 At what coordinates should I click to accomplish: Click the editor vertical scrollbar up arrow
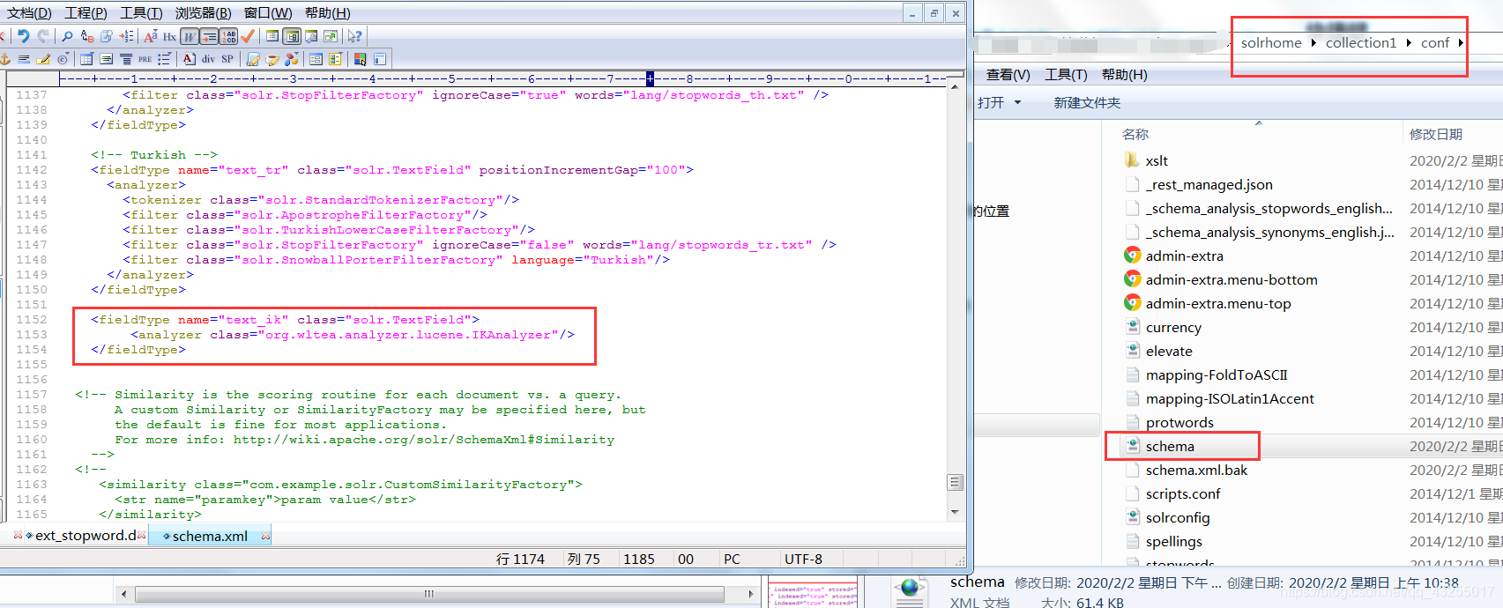click(955, 87)
